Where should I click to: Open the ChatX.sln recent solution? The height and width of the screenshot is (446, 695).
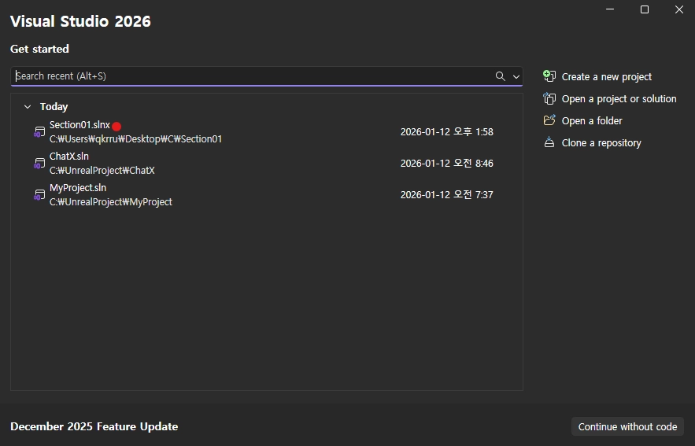(267, 164)
